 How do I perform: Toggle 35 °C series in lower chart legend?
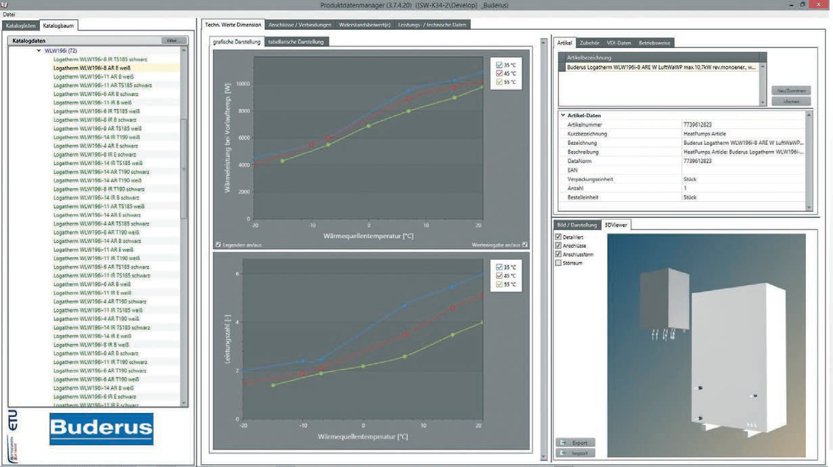click(499, 267)
